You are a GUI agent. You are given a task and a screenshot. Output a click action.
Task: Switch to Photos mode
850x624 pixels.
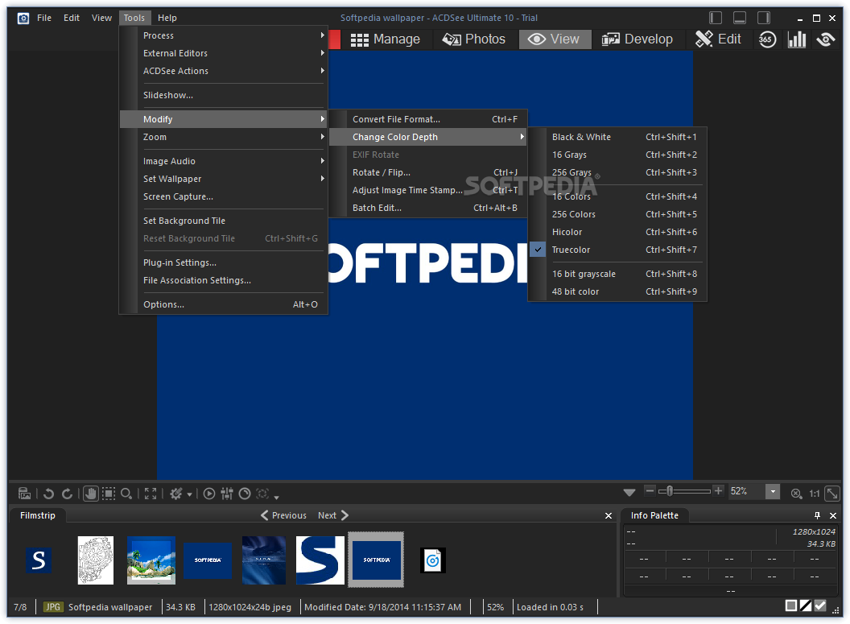pos(474,39)
